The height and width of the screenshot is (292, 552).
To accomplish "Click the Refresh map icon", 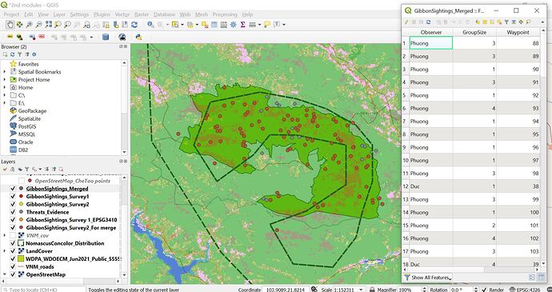I will pyautogui.click(x=134, y=25).
